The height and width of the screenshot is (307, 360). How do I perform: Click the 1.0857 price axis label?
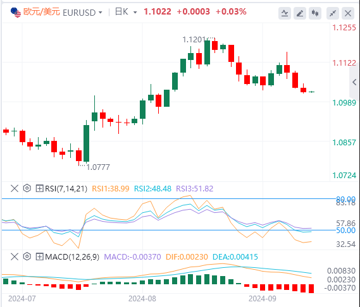pyautogui.click(x=344, y=143)
